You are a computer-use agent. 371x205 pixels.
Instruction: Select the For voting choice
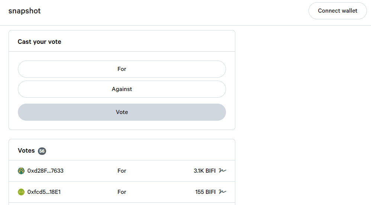pos(122,69)
